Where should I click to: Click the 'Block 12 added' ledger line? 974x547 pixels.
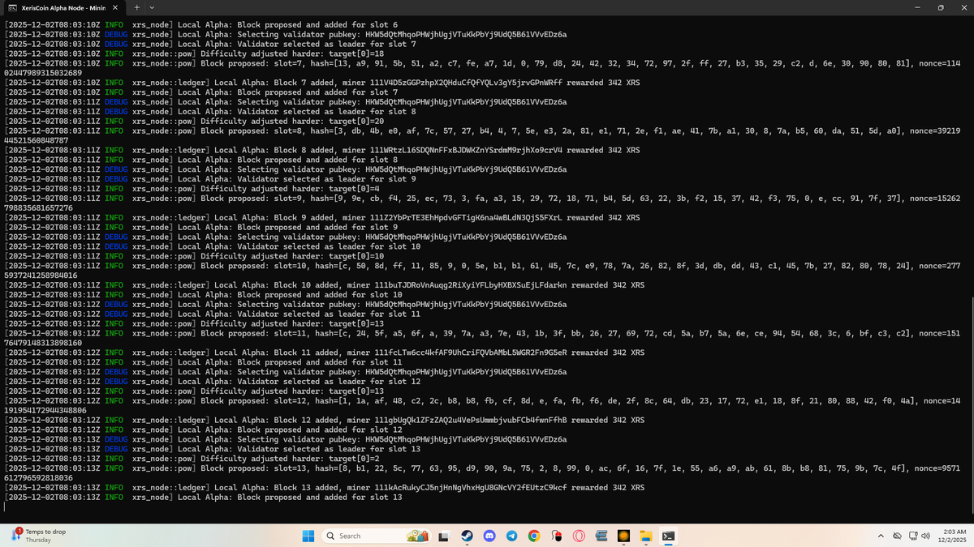click(325, 420)
